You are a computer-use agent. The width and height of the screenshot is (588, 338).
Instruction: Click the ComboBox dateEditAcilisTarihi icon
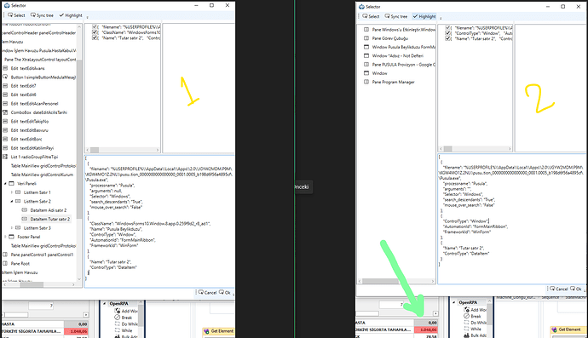click(5, 112)
